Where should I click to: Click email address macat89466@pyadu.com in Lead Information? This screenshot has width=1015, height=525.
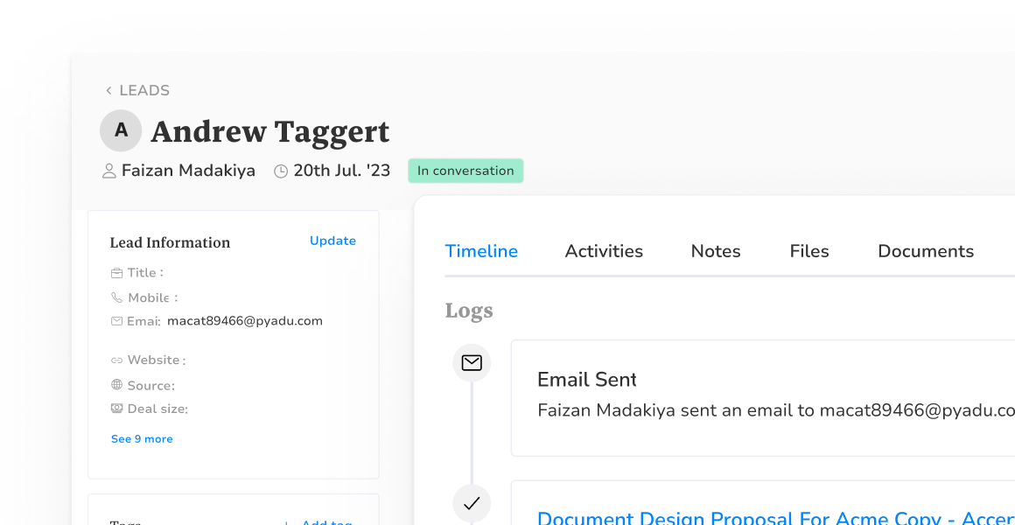click(x=245, y=321)
